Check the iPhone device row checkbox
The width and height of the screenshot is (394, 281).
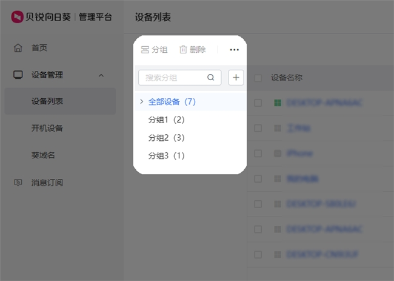click(258, 154)
